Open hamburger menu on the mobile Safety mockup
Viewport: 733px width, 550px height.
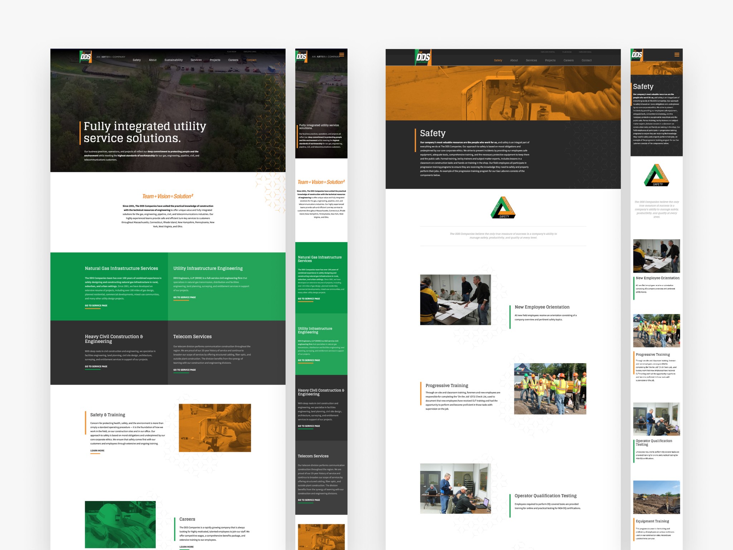[x=676, y=55]
